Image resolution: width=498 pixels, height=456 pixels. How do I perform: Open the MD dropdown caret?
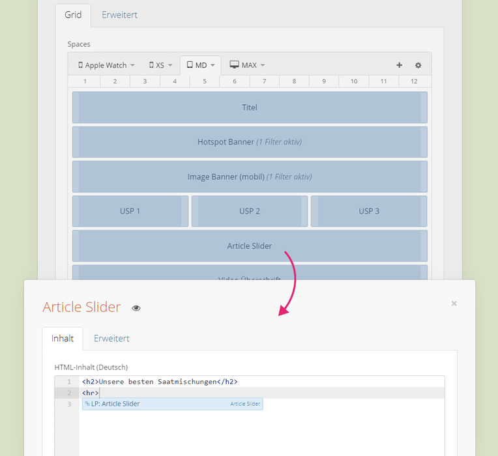(212, 65)
